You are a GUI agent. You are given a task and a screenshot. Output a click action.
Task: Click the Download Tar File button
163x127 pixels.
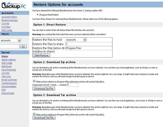pyautogui.click(x=44, y=118)
